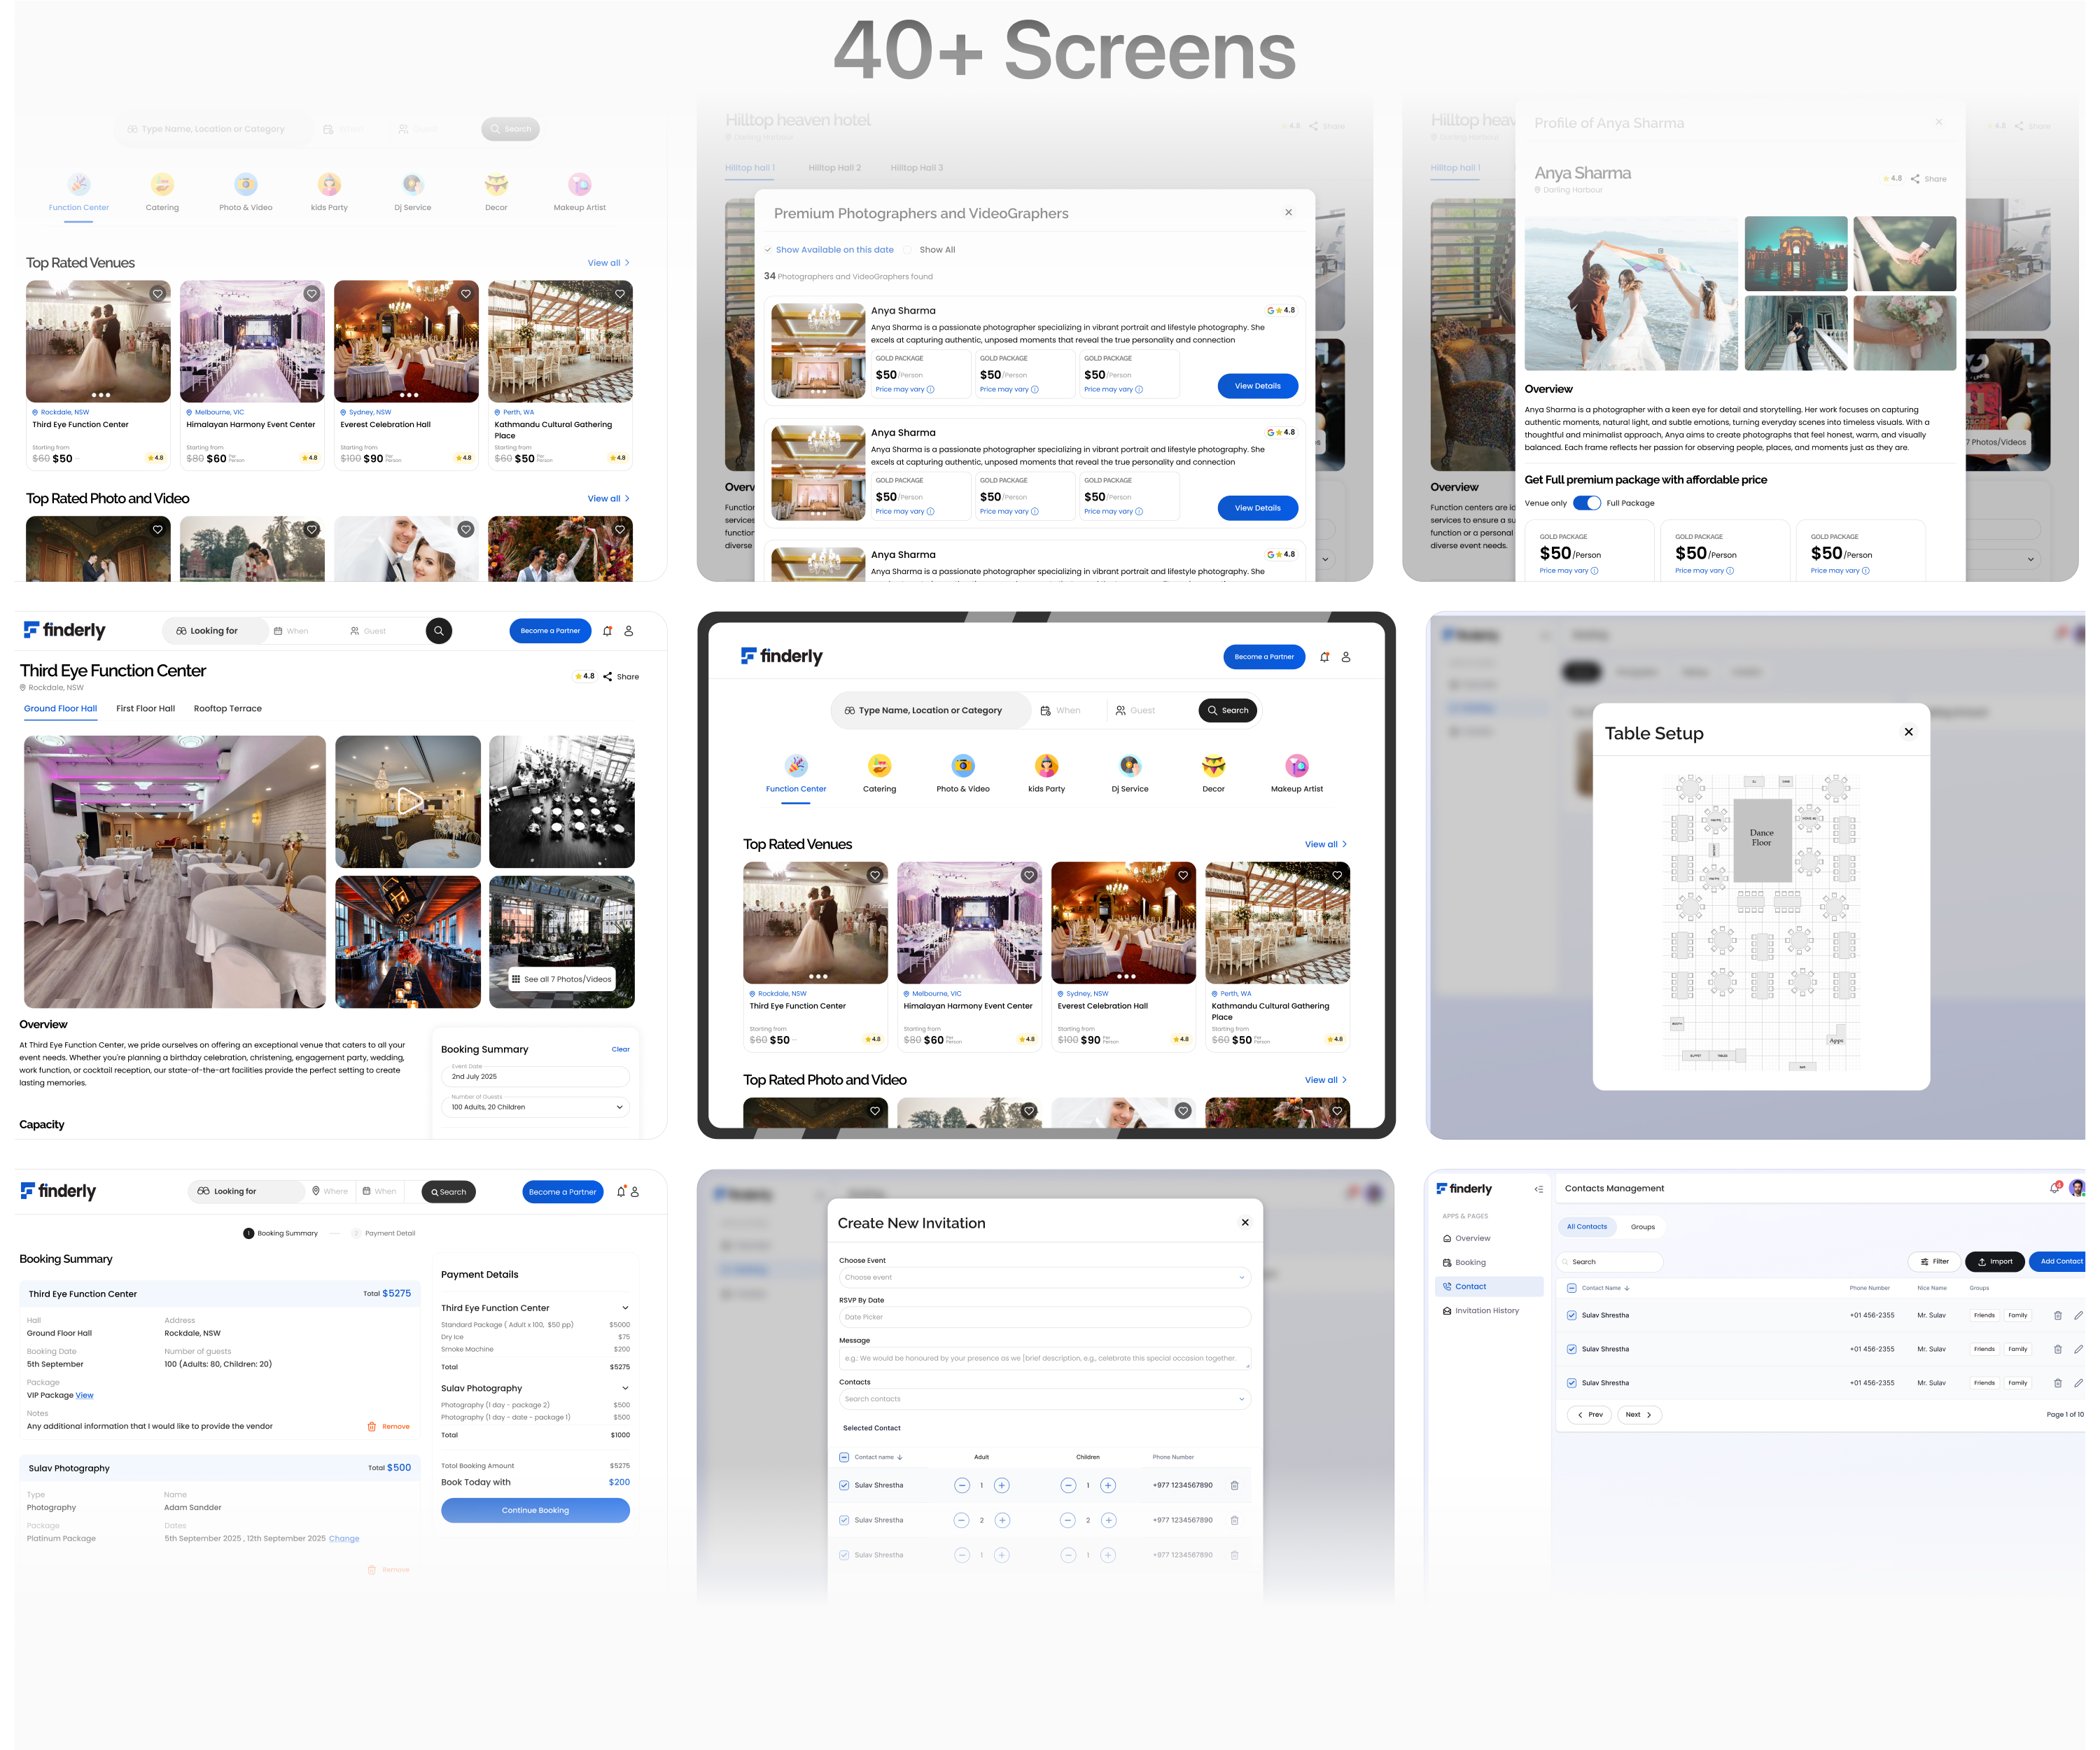
Task: Click the notification bell on tablet mockup
Action: coord(1324,657)
